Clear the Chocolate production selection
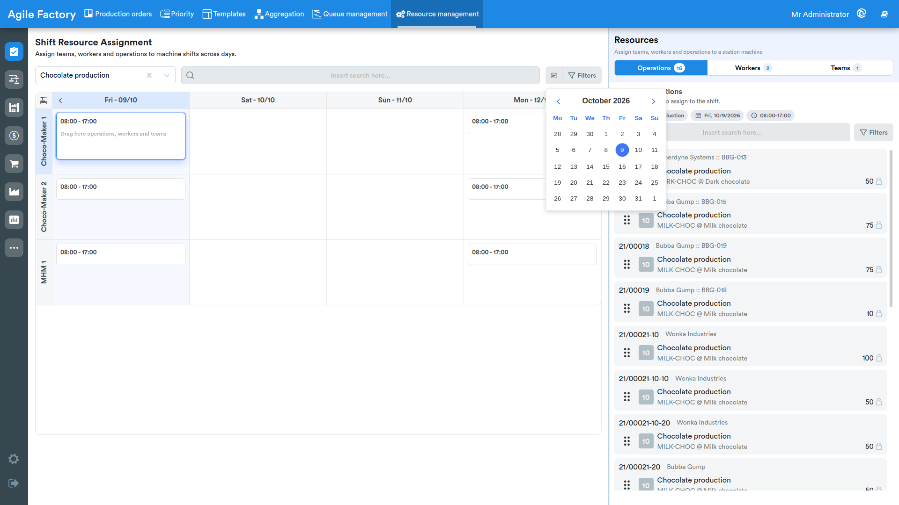Screen dimensions: 899x505 tap(149, 75)
